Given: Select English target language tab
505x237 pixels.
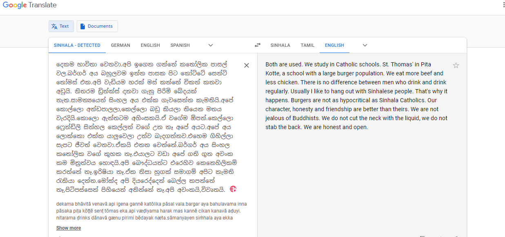Looking at the screenshot, I should (334, 45).
